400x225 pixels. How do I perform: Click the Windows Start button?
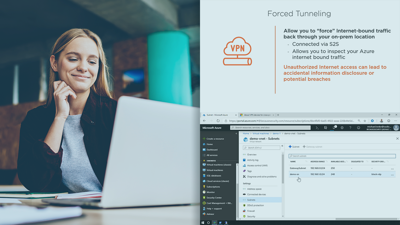pyautogui.click(x=202, y=222)
